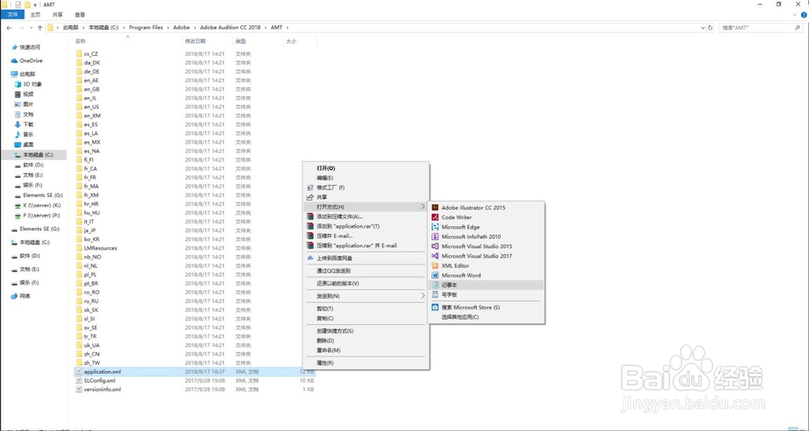This screenshot has width=809, height=431.
Task: Click the help question mark icon
Action: [804, 15]
